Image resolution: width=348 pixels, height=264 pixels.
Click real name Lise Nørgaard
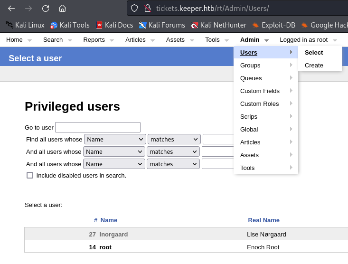click(x=266, y=234)
